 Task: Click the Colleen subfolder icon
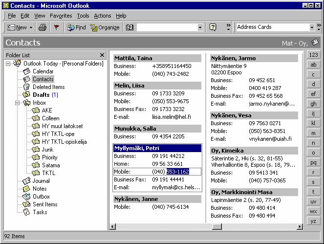point(36,118)
